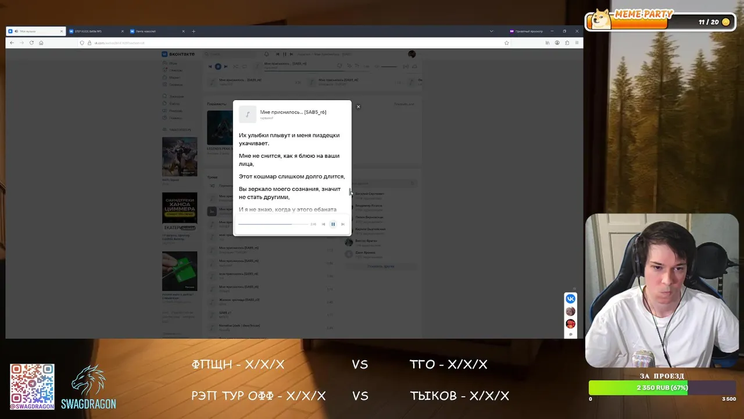The height and width of the screenshot is (419, 744).
Task: Pause playback in the lyrics popup
Action: pyautogui.click(x=333, y=224)
